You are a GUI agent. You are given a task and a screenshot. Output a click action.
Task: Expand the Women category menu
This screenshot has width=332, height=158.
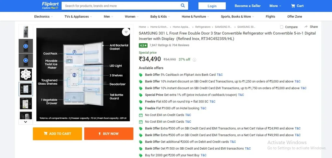click(x=132, y=16)
